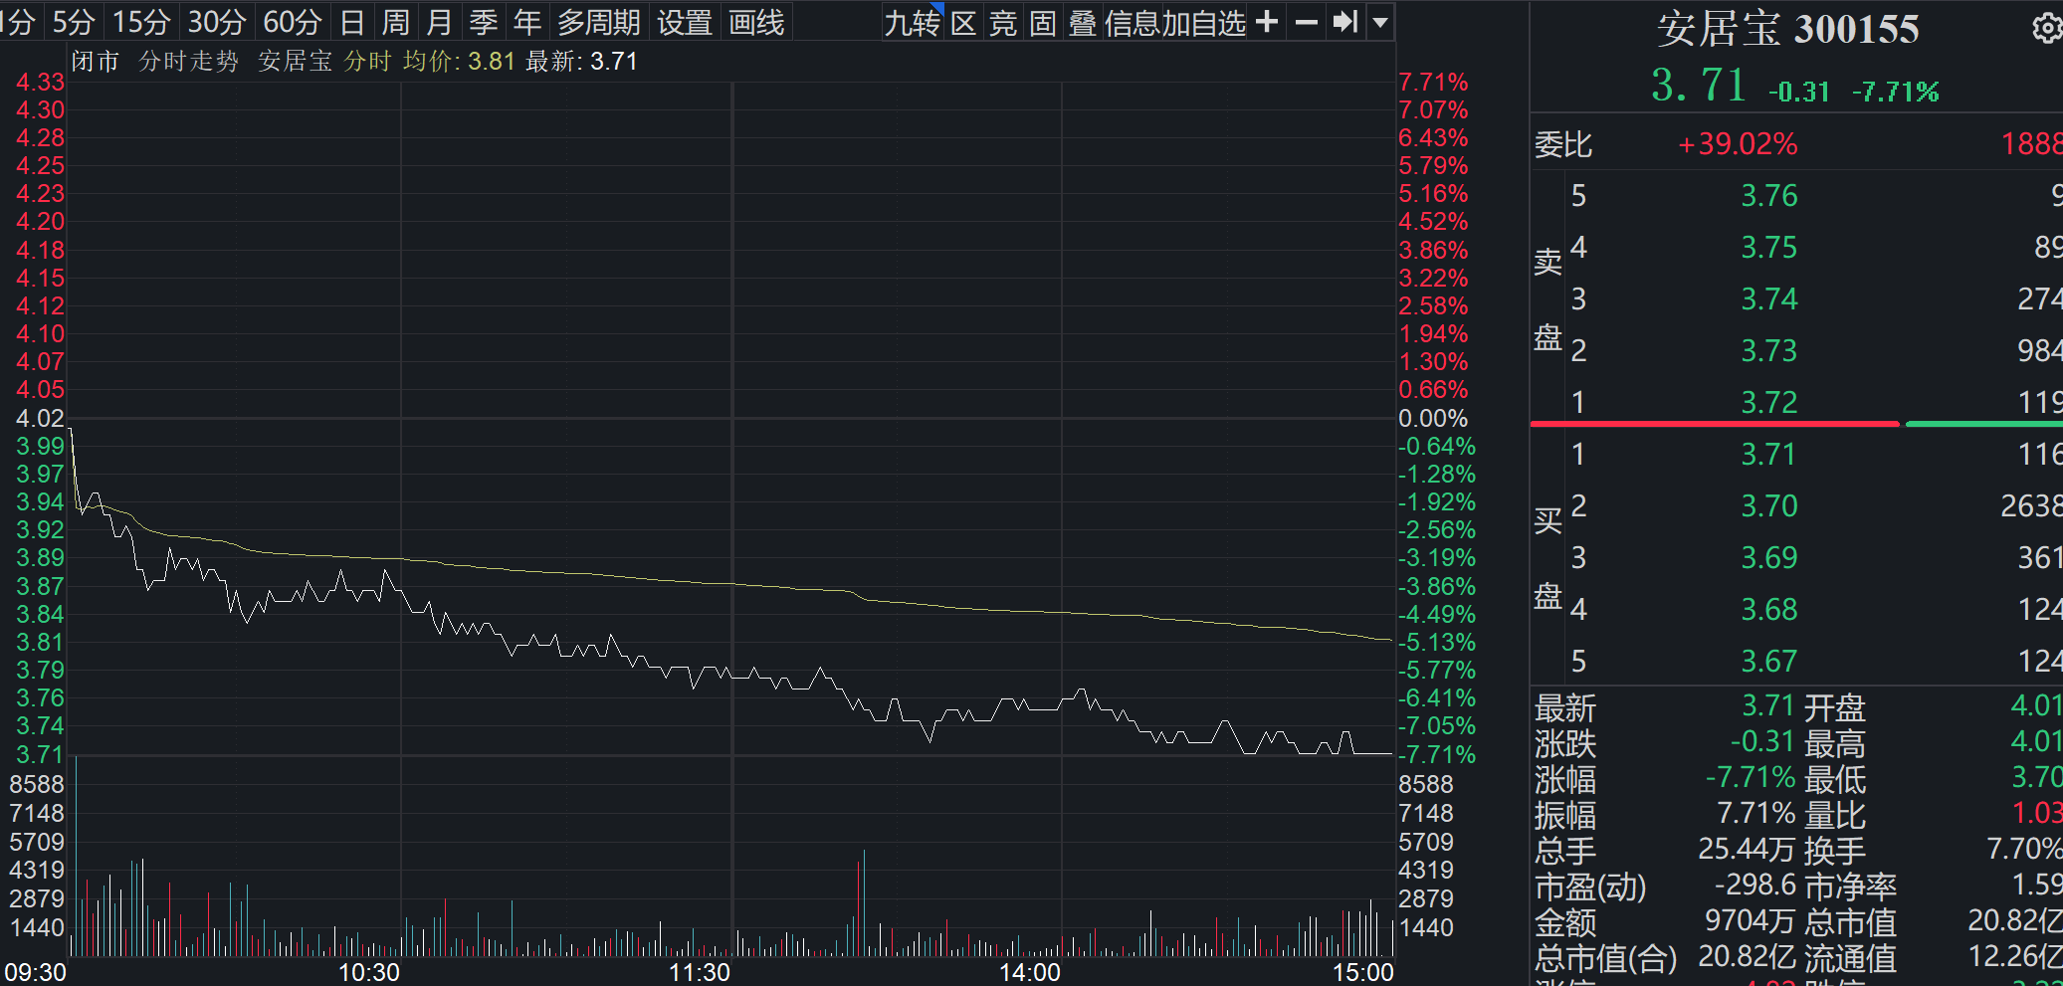Click the 画线 draw line button
This screenshot has height=986, width=2063.
click(756, 22)
